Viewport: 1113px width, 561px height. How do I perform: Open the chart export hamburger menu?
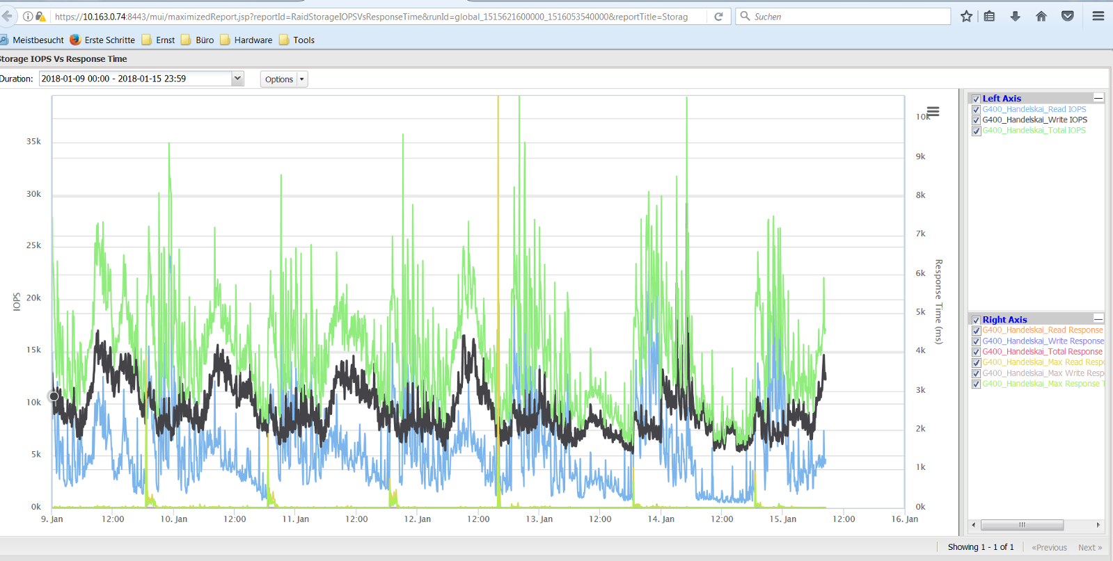933,112
